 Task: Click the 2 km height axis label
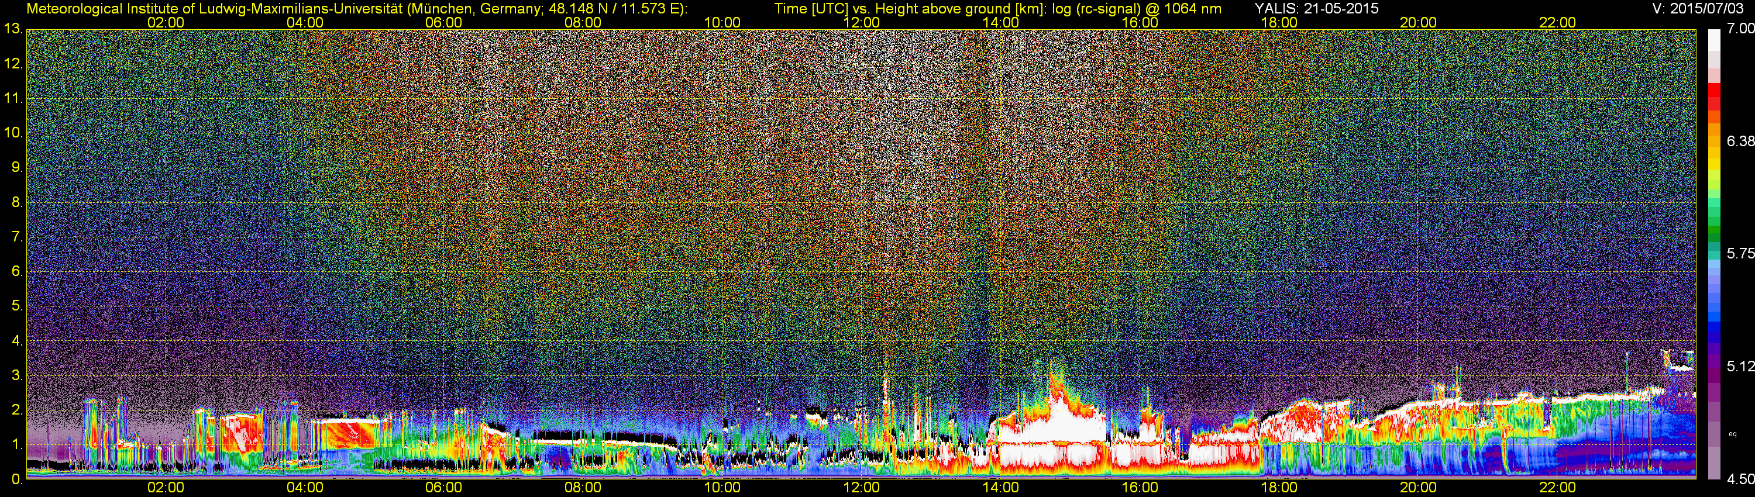point(16,410)
